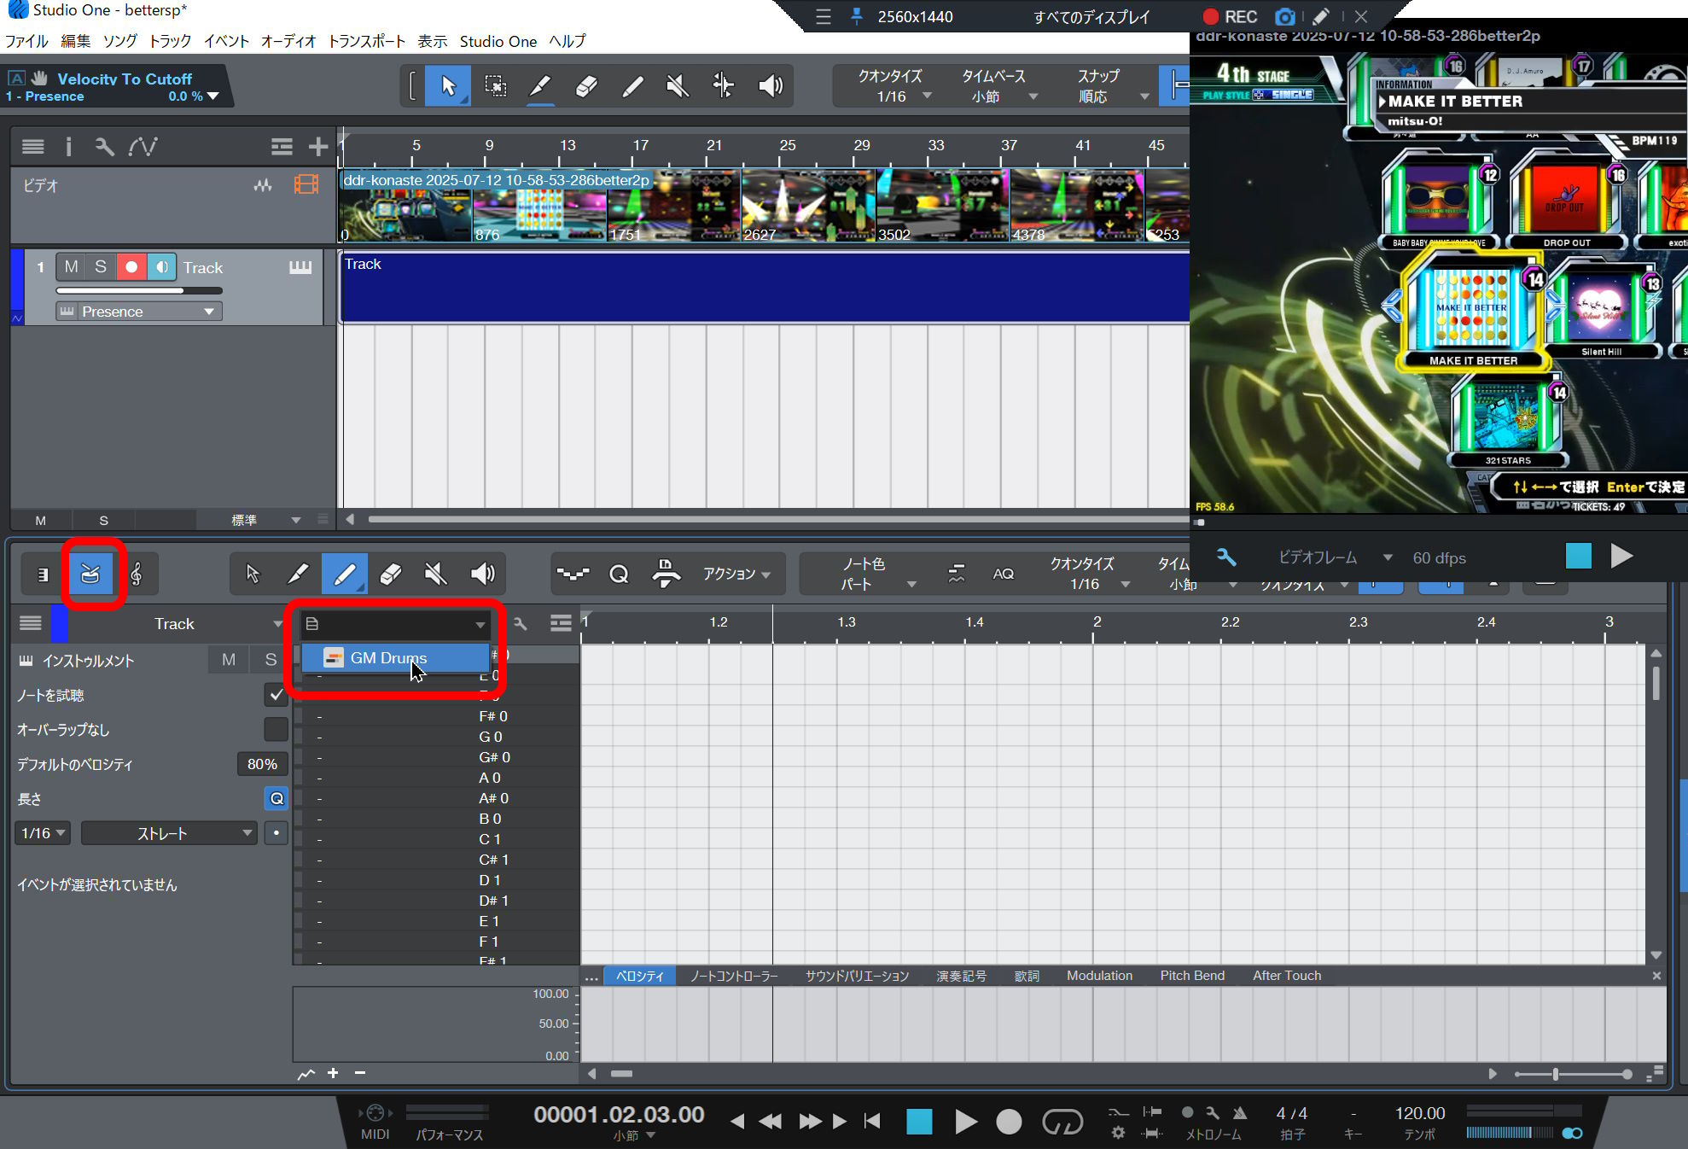The width and height of the screenshot is (1688, 1149).
Task: Select GM Drums from dropdown list
Action: pyautogui.click(x=396, y=658)
